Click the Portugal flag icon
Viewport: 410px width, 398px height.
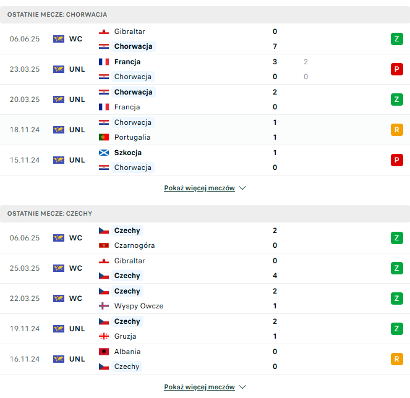[x=104, y=137]
